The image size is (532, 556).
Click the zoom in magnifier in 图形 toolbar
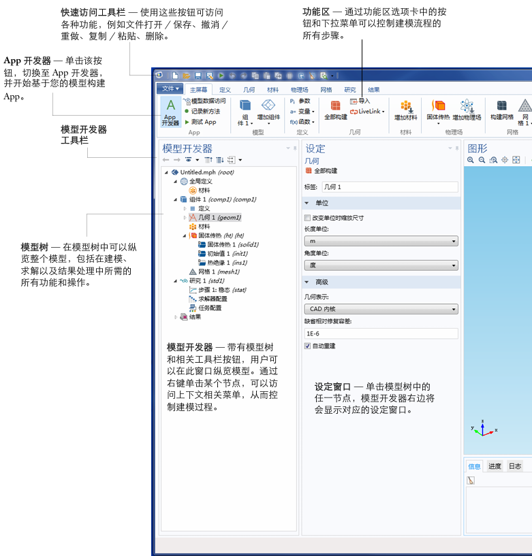point(471,160)
